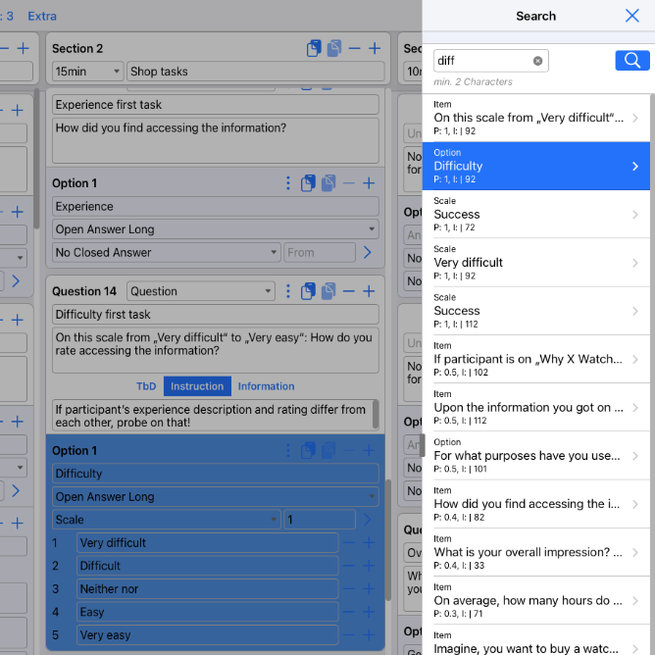Click the blue magnifier search button
Screen dimensions: 655x655
coord(632,61)
